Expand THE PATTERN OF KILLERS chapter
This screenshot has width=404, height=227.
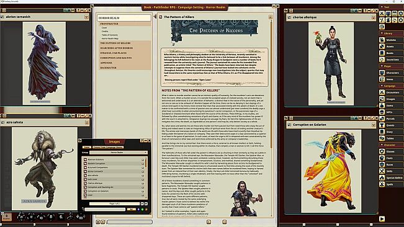click(125, 43)
